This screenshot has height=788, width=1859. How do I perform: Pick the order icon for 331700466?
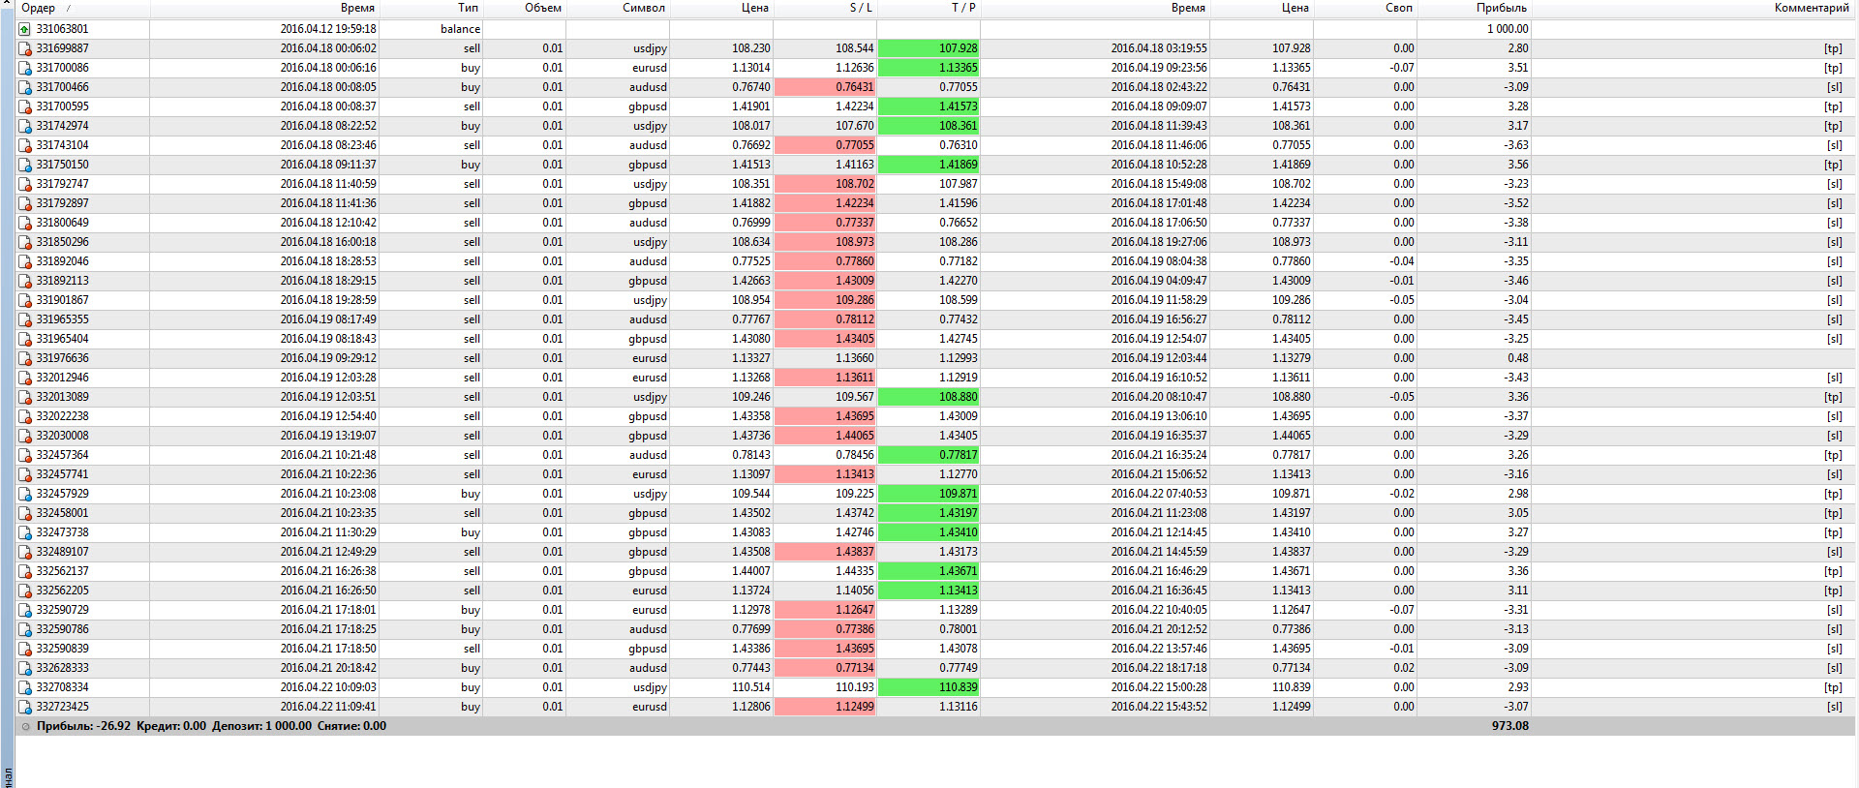point(25,87)
